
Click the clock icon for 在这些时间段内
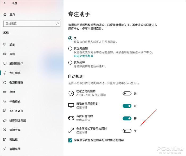tap(71, 93)
